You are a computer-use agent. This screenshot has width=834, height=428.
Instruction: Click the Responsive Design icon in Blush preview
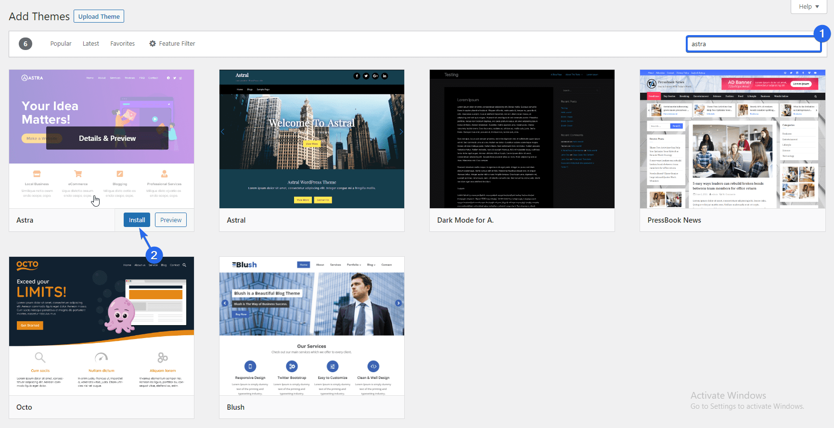point(250,366)
